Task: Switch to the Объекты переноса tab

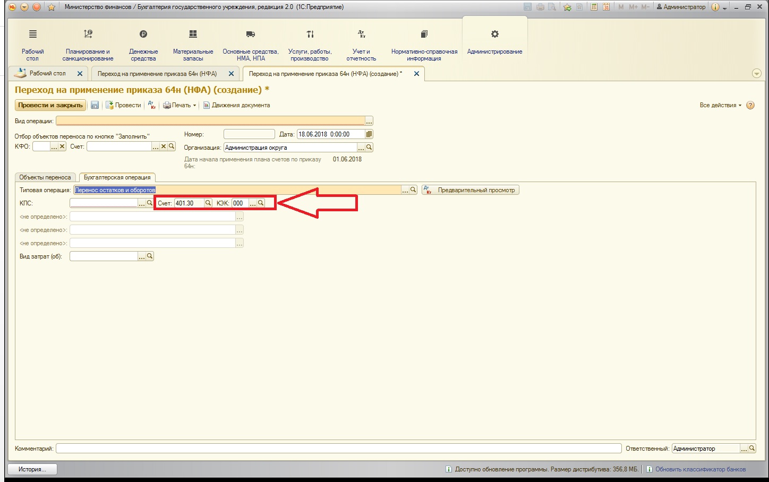Action: (45, 177)
